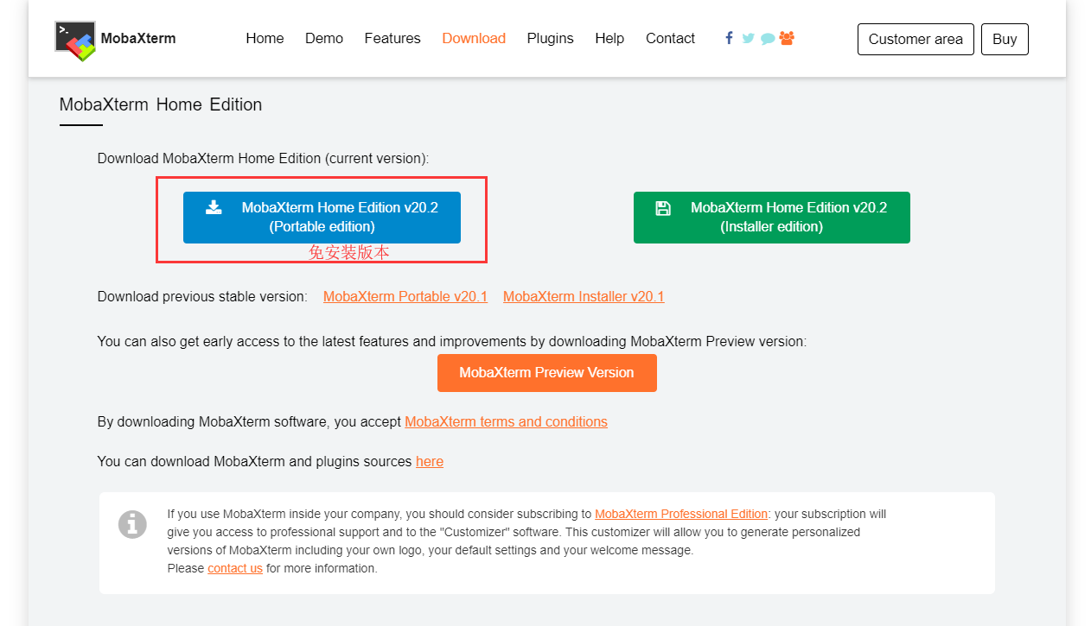The width and height of the screenshot is (1091, 626).
Task: Open MobaXterm Portable v20.1 link
Action: (405, 296)
